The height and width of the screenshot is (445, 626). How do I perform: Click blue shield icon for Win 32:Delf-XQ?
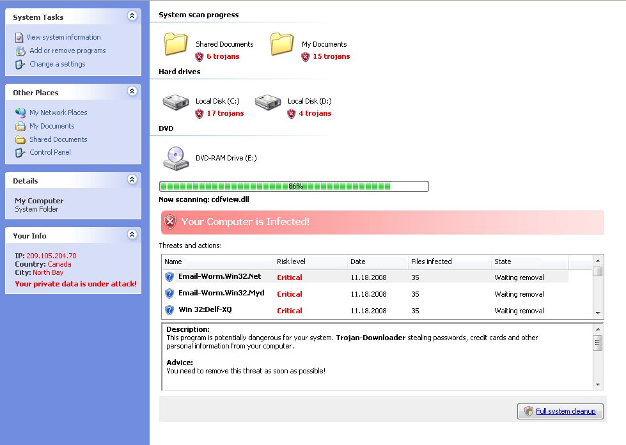(x=169, y=309)
